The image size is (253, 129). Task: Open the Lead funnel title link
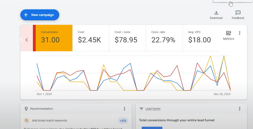(x=153, y=109)
